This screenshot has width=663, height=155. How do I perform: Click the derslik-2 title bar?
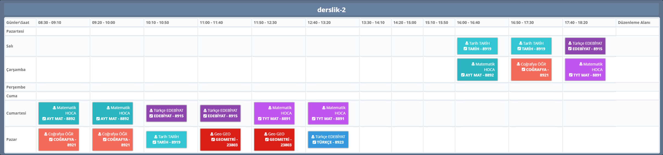(x=331, y=10)
